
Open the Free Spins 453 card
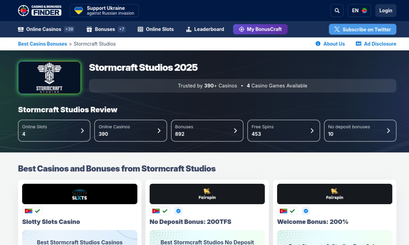pyautogui.click(x=283, y=130)
